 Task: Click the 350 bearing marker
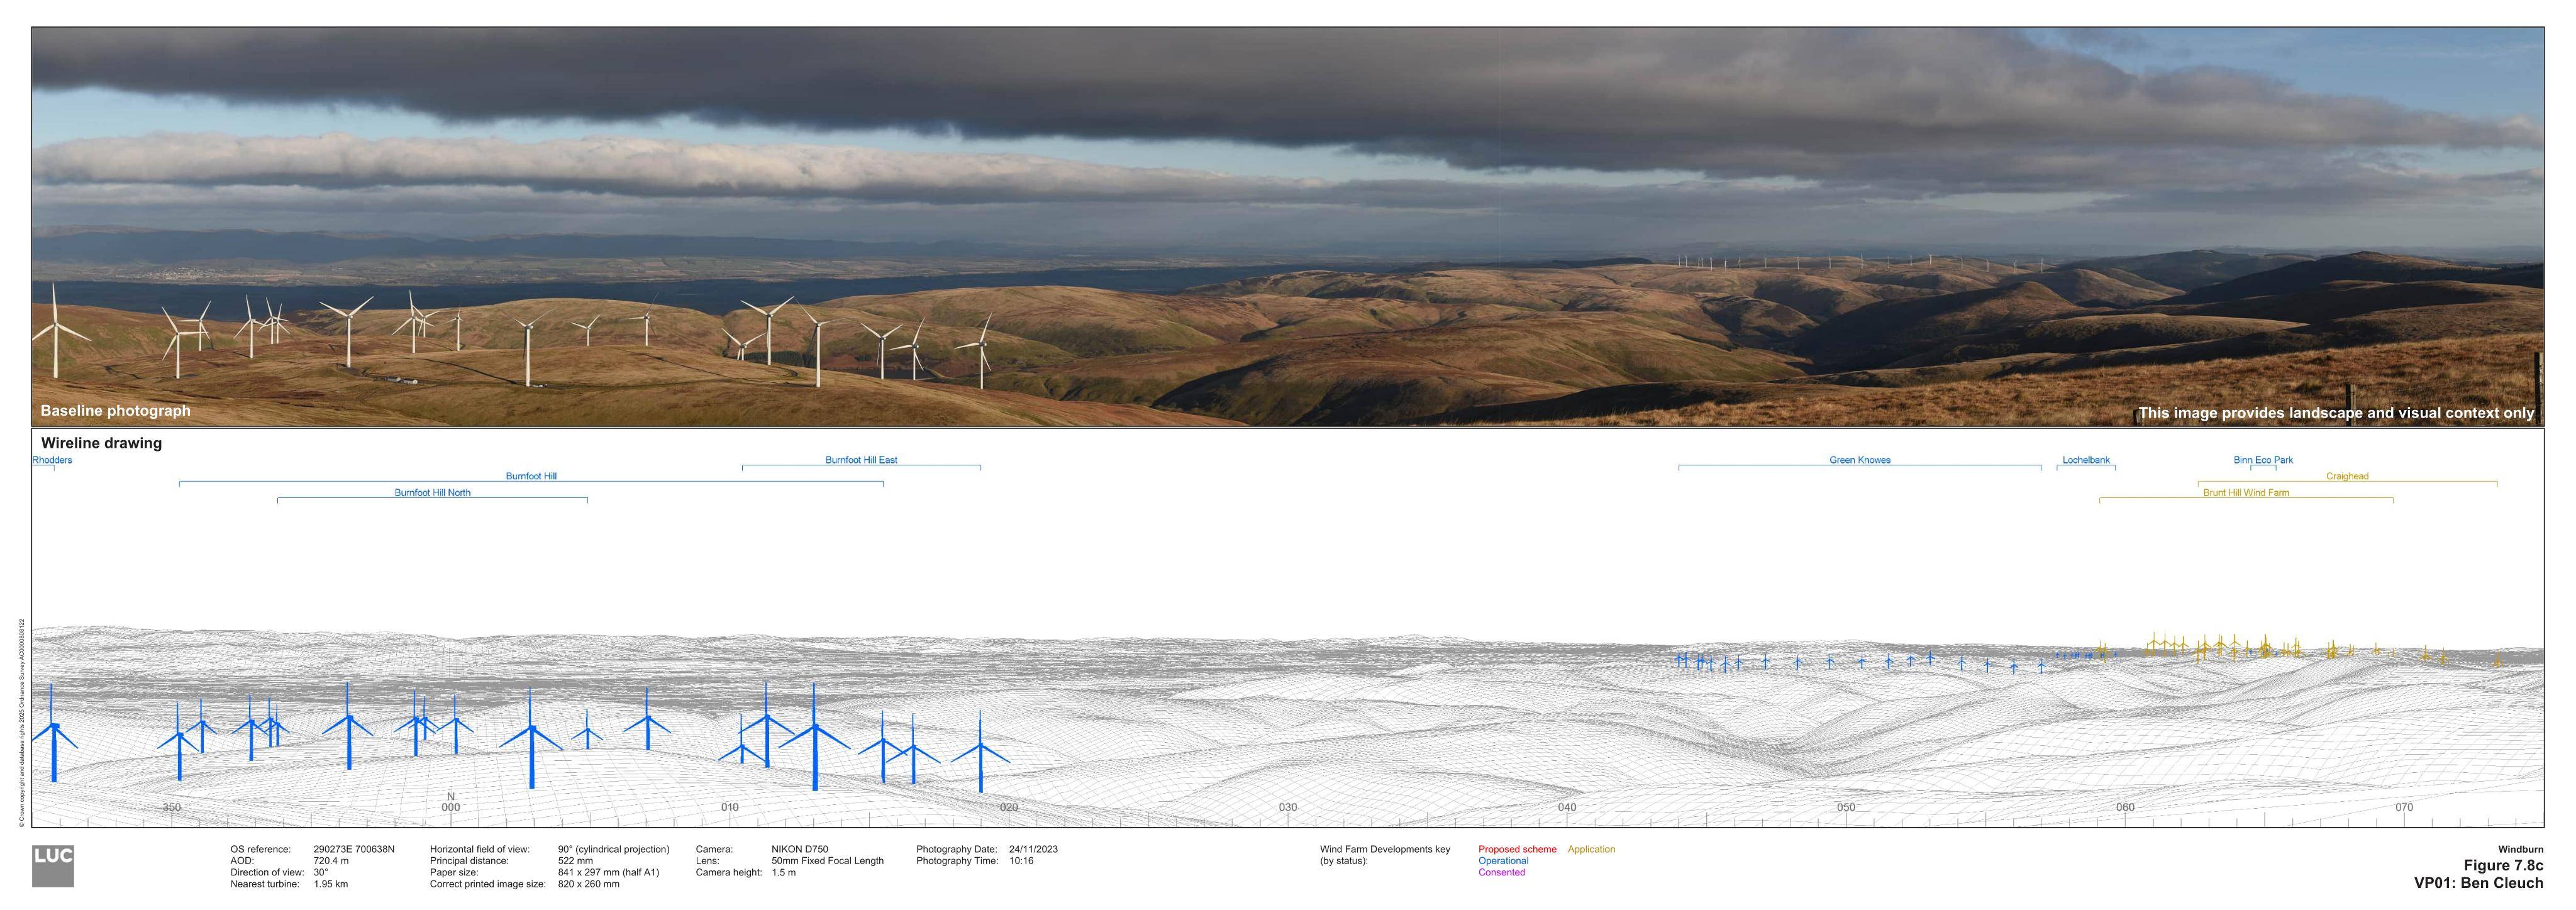172,807
